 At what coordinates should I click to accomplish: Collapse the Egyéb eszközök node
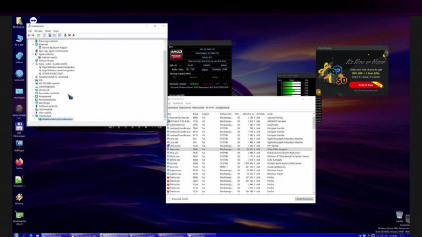coord(33,54)
